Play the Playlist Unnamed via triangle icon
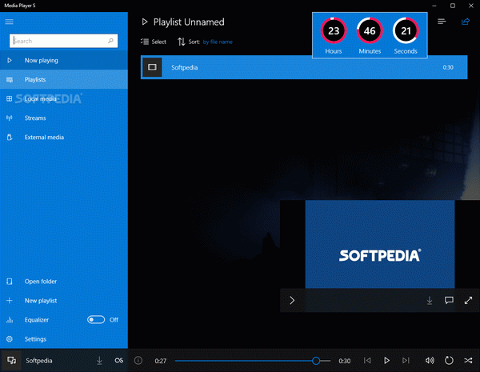The width and height of the screenshot is (480, 372). (145, 22)
